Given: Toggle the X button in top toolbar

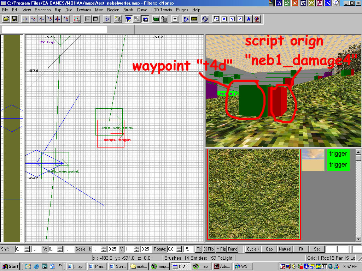Looking at the screenshot, I should coord(224,19).
